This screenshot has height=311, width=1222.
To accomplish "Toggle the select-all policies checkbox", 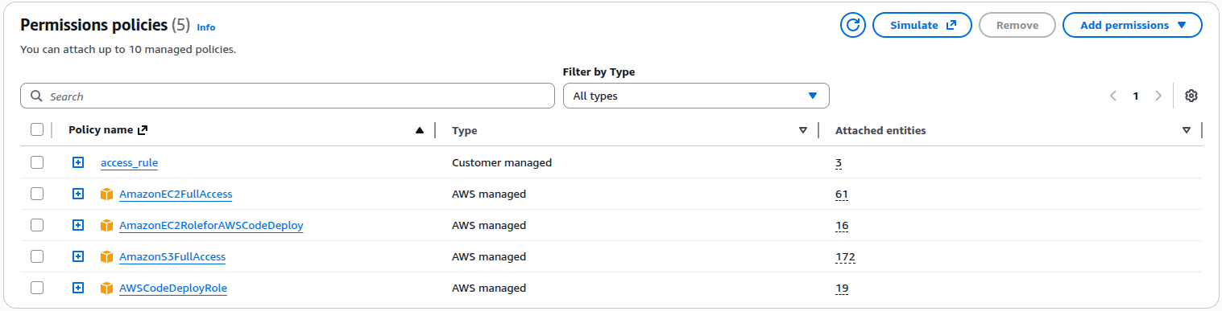I will pyautogui.click(x=36, y=129).
